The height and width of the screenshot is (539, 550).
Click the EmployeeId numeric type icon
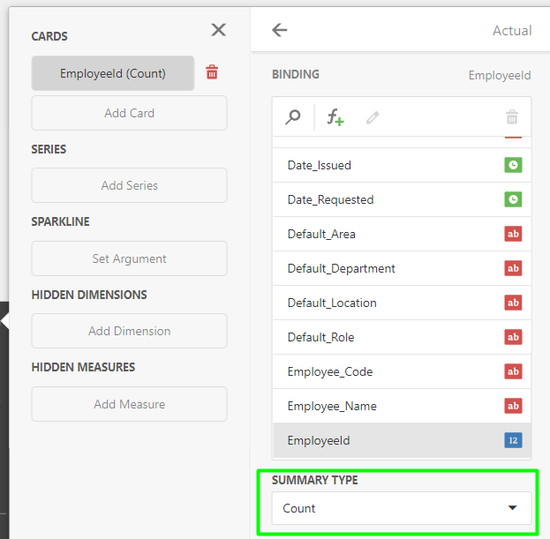coord(513,440)
